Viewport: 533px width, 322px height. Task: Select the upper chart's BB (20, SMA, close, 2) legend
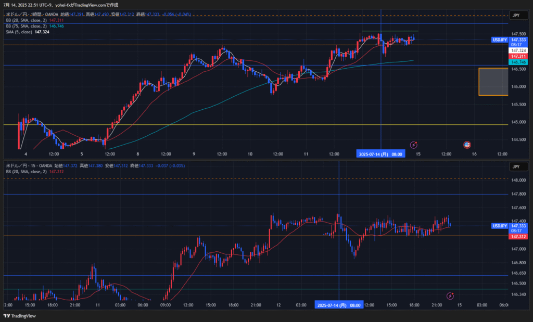(26, 20)
